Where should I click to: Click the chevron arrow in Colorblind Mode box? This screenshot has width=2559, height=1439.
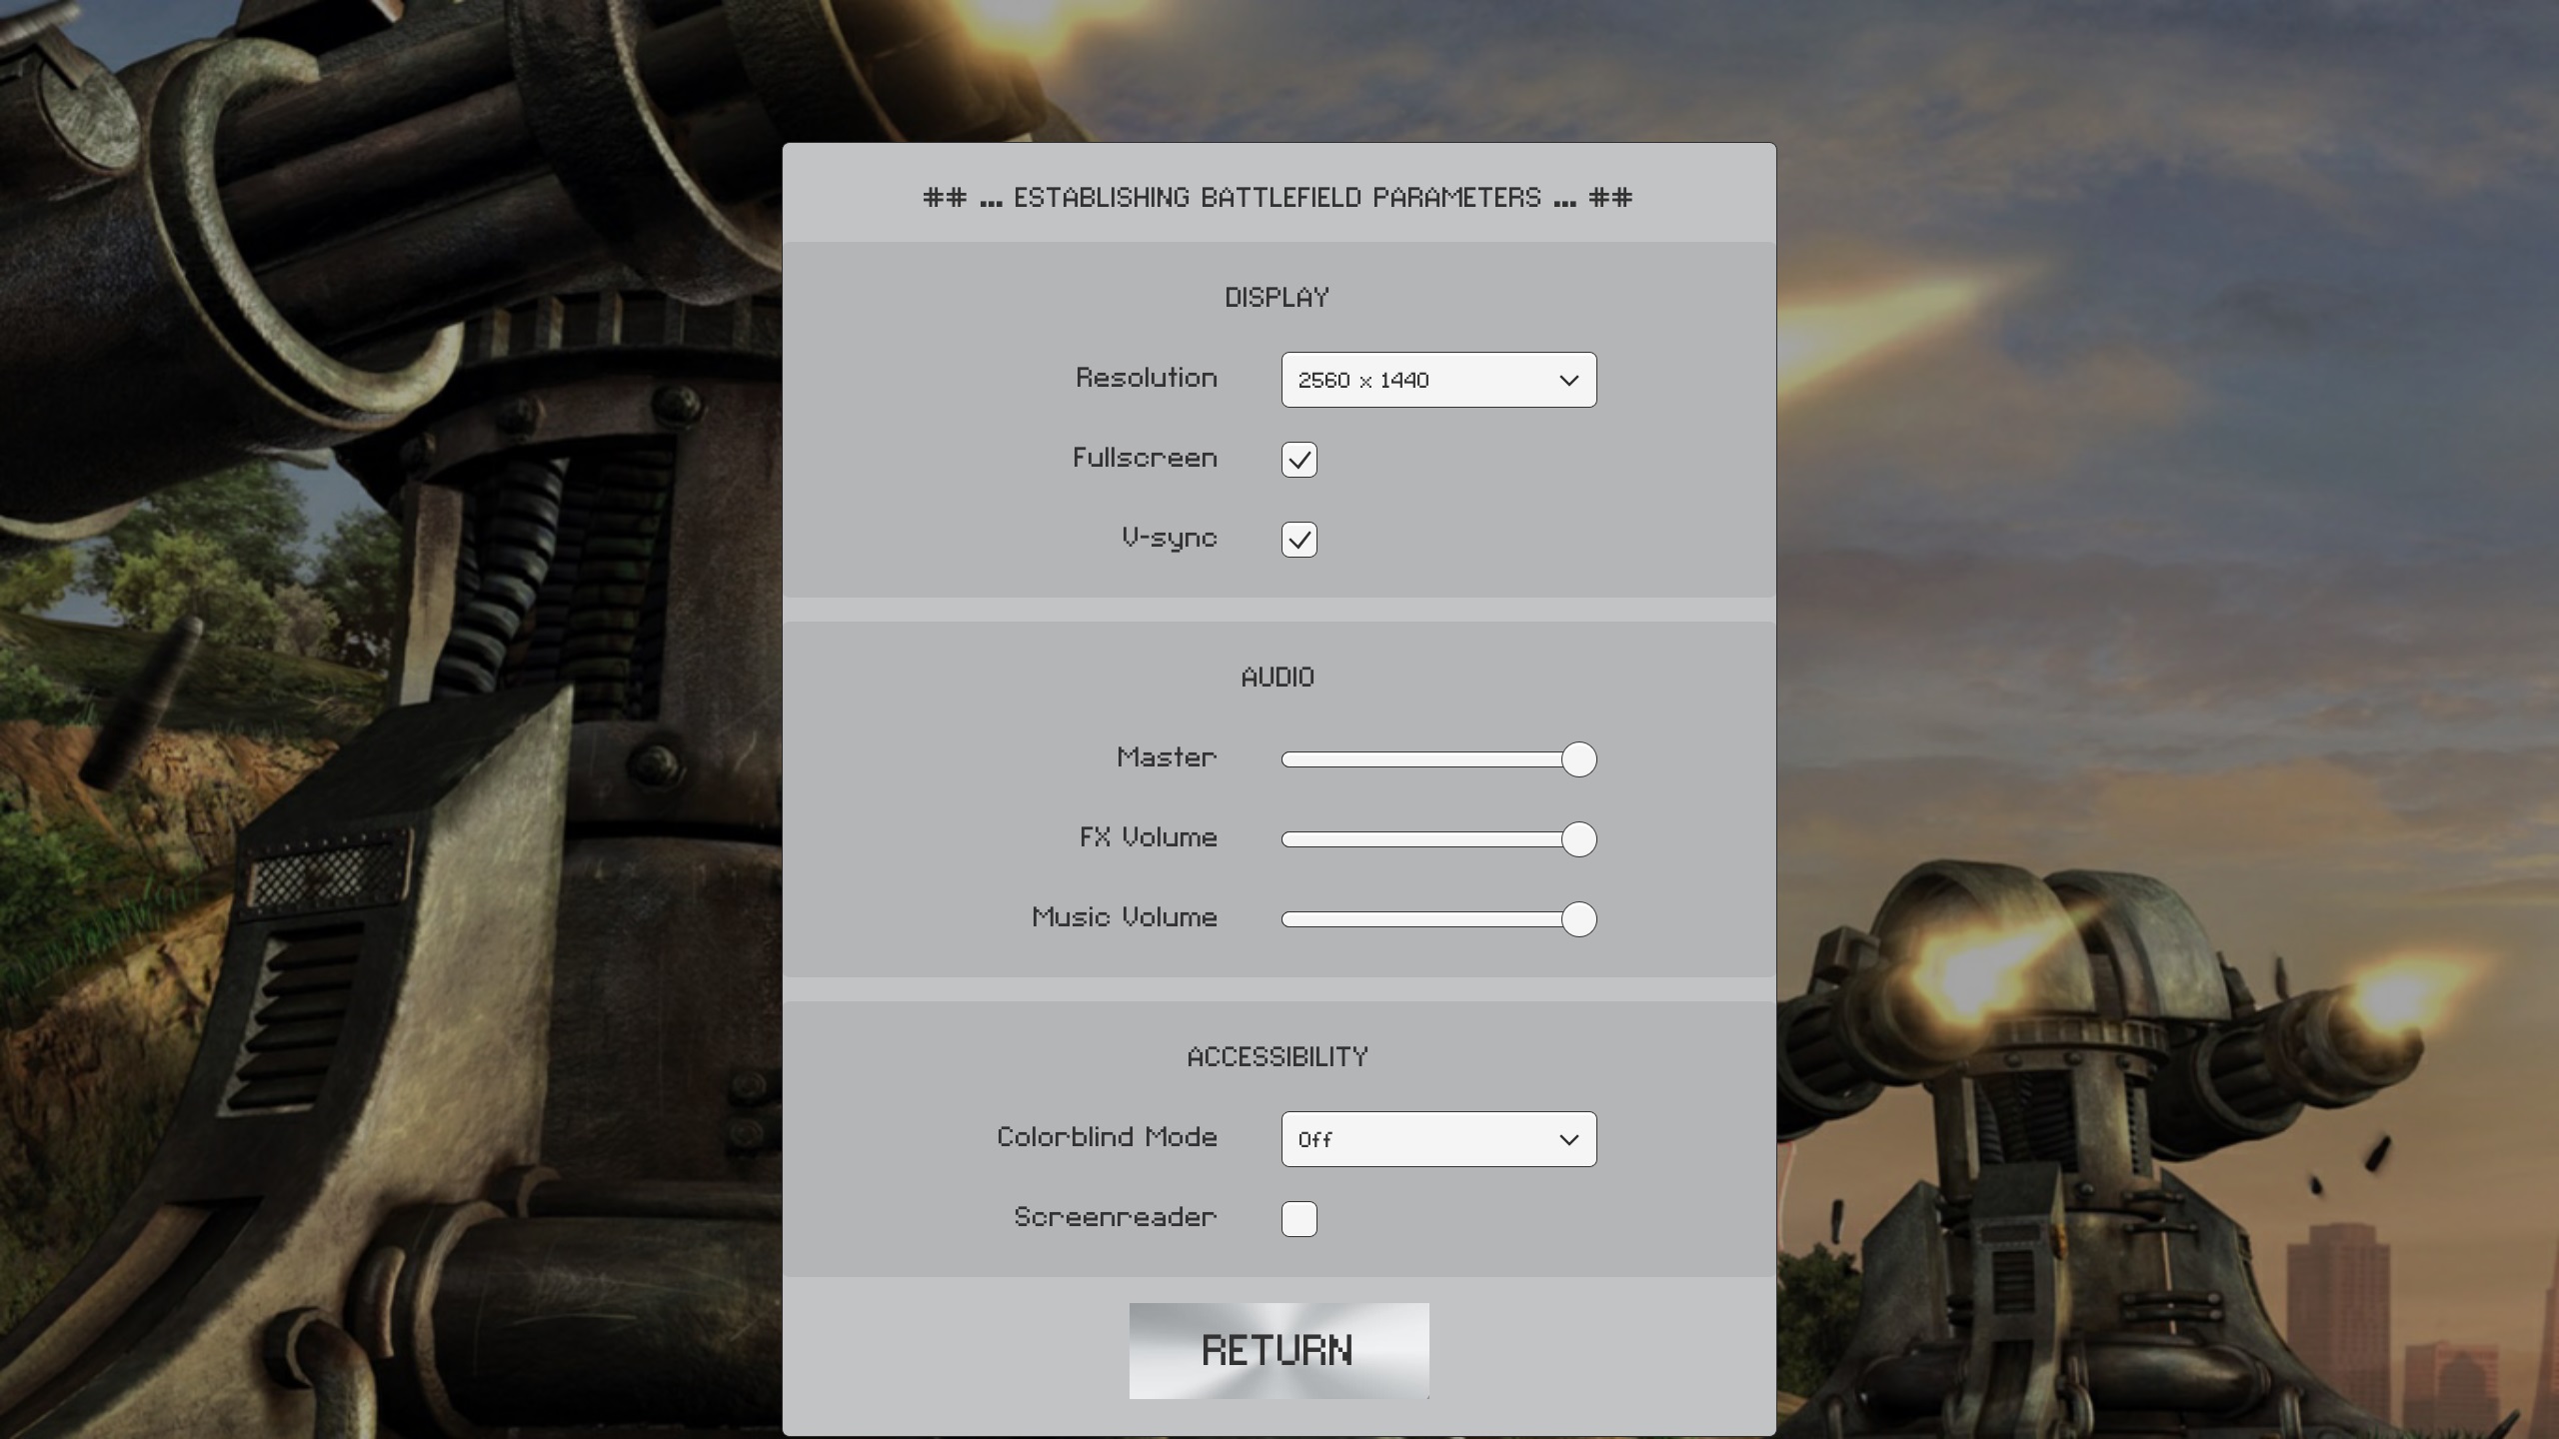coord(1568,1140)
